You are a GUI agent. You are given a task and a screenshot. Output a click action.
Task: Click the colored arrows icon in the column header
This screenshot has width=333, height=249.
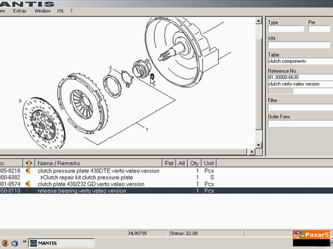click(x=28, y=163)
